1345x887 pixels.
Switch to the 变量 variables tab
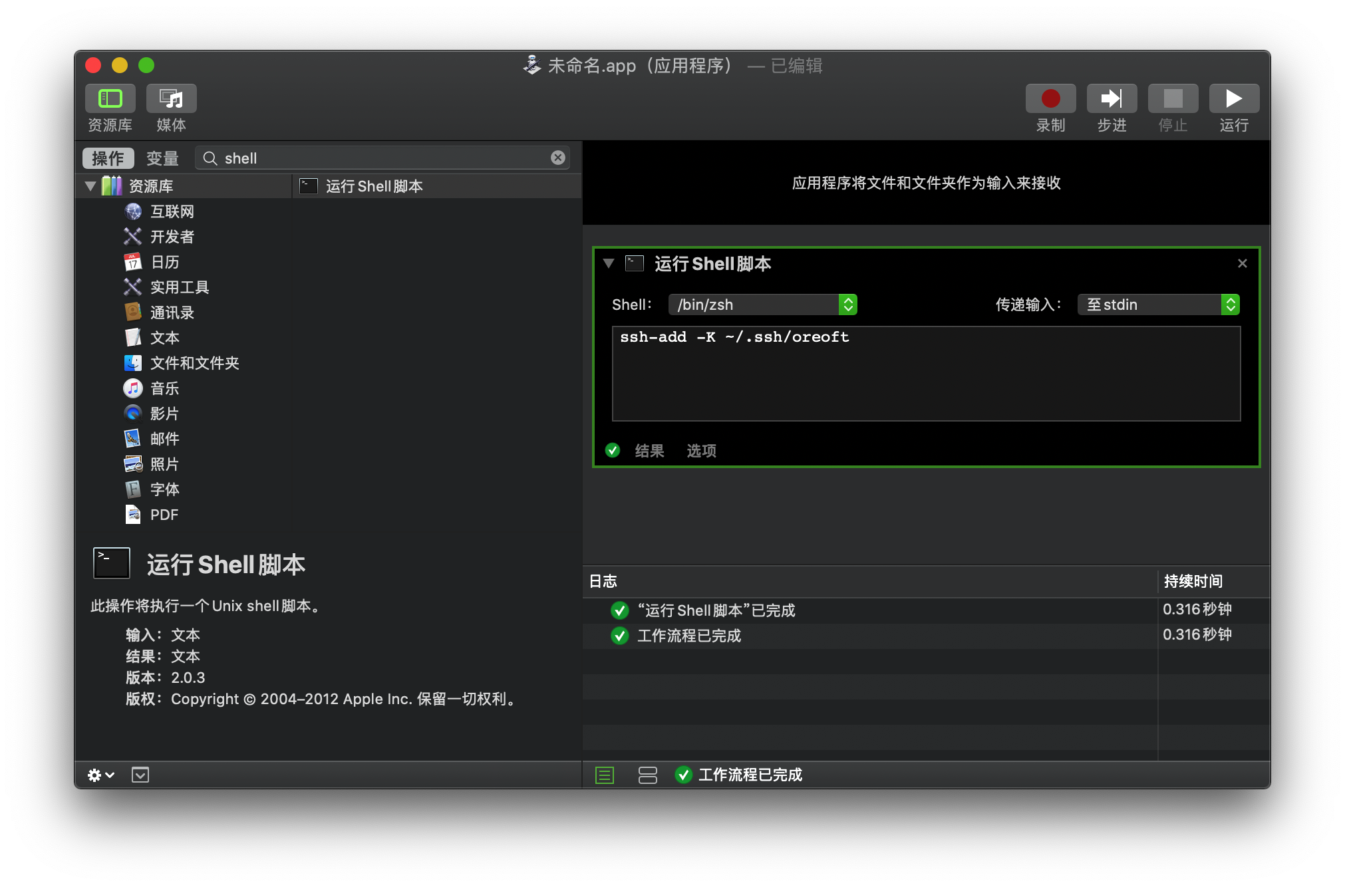click(162, 158)
